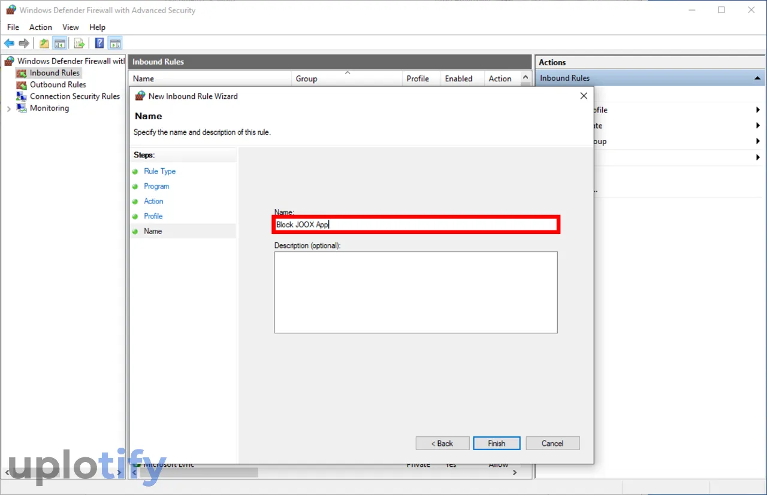The image size is (767, 495).
Task: Cancel the New Inbound Rule Wizard
Action: [x=552, y=444]
